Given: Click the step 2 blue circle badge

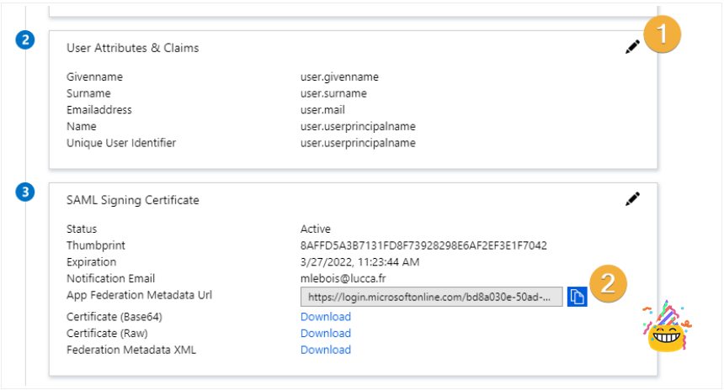Looking at the screenshot, I should [x=25, y=40].
